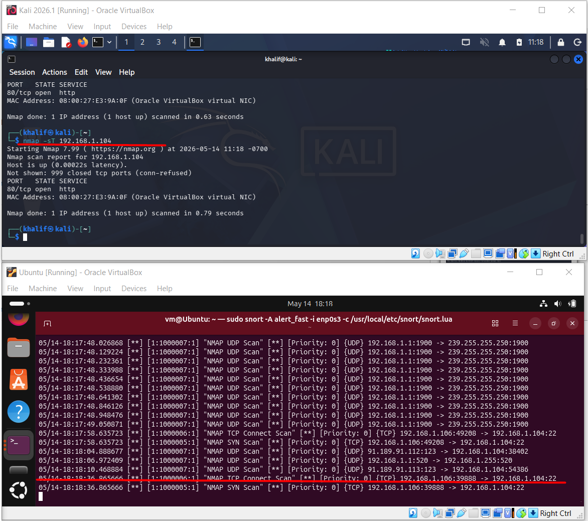Click the display/network tray icon in Kali panel
Screen dimensions: 588x521
[466, 42]
